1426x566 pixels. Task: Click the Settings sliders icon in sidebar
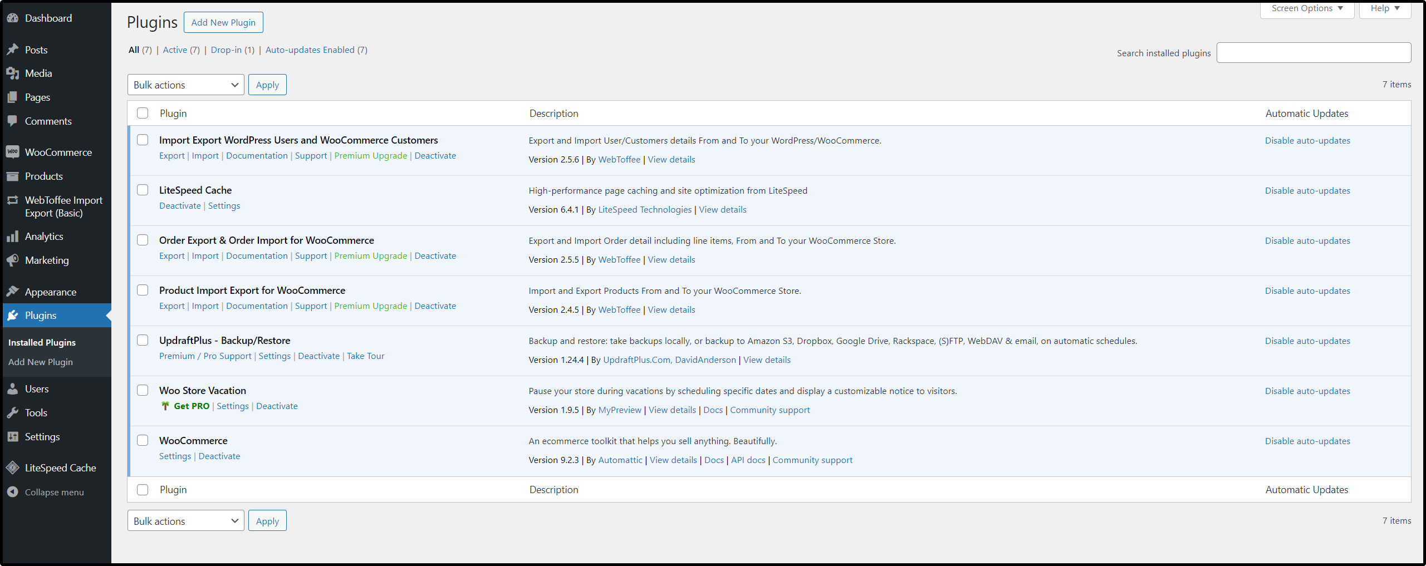pyautogui.click(x=12, y=437)
